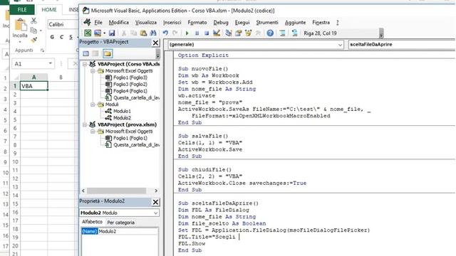Image resolution: width=456 pixels, height=256 pixels.
Task: Collapse VBAProject (Corso VBA.xls) tree node
Action: click(x=85, y=64)
